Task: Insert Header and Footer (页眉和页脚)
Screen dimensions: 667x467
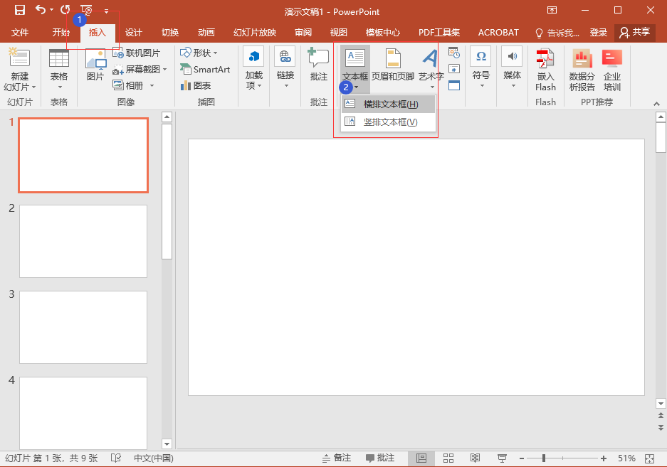Action: point(393,64)
